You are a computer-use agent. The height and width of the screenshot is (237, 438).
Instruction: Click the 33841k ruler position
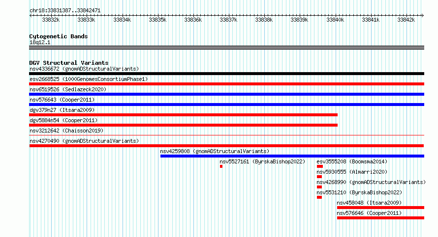click(x=371, y=20)
